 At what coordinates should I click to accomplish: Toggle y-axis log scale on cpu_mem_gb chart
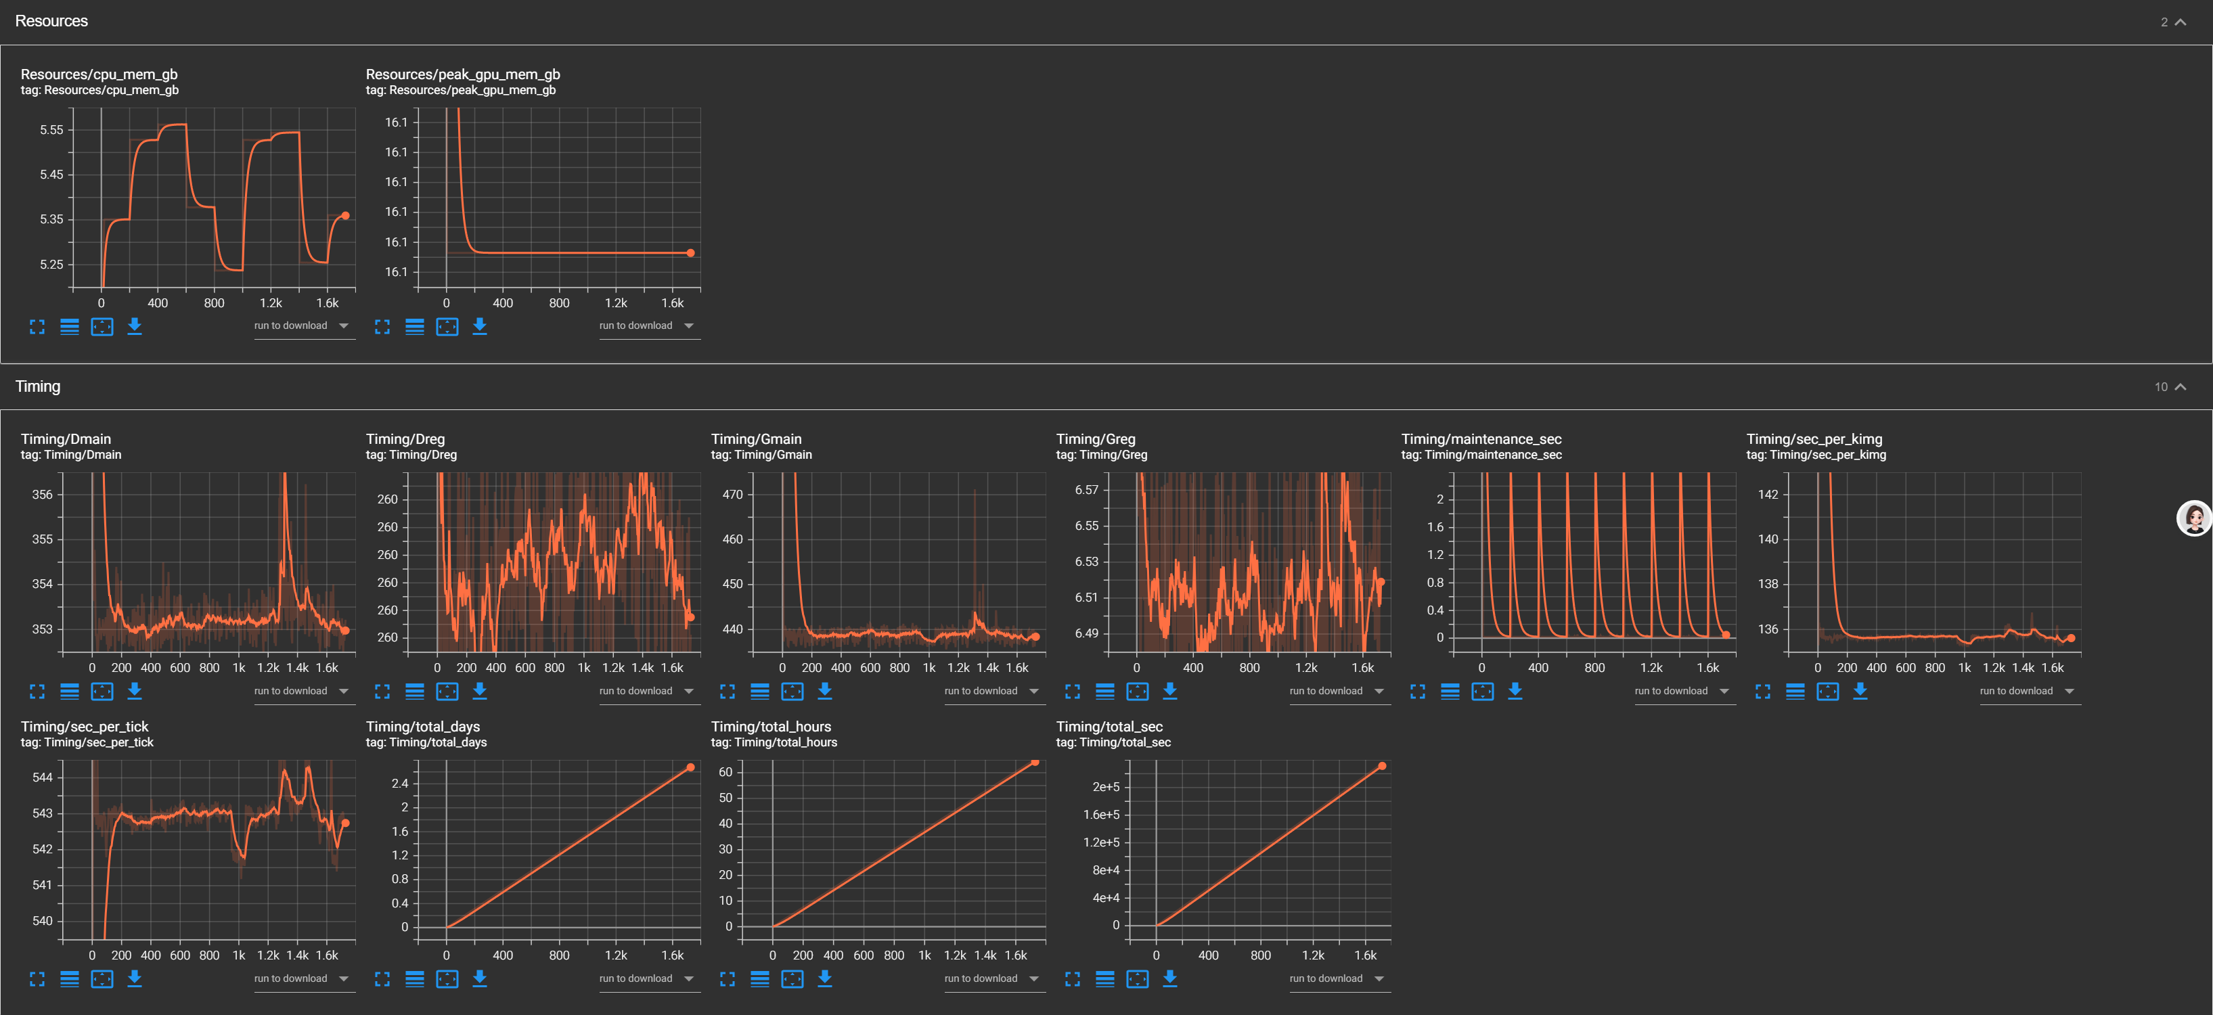coord(70,326)
